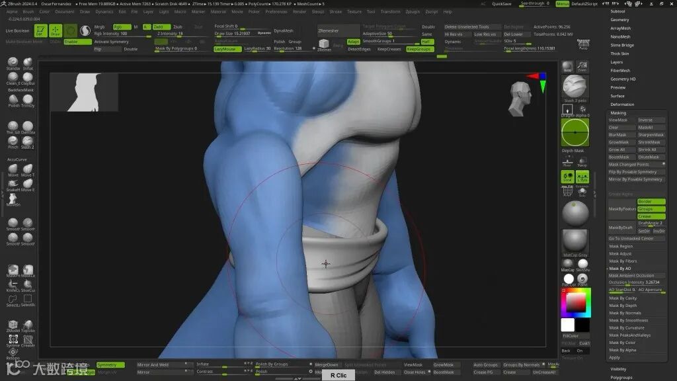Image resolution: width=677 pixels, height=381 pixels.
Task: Click the Local symmetry icon
Action: 567,177
